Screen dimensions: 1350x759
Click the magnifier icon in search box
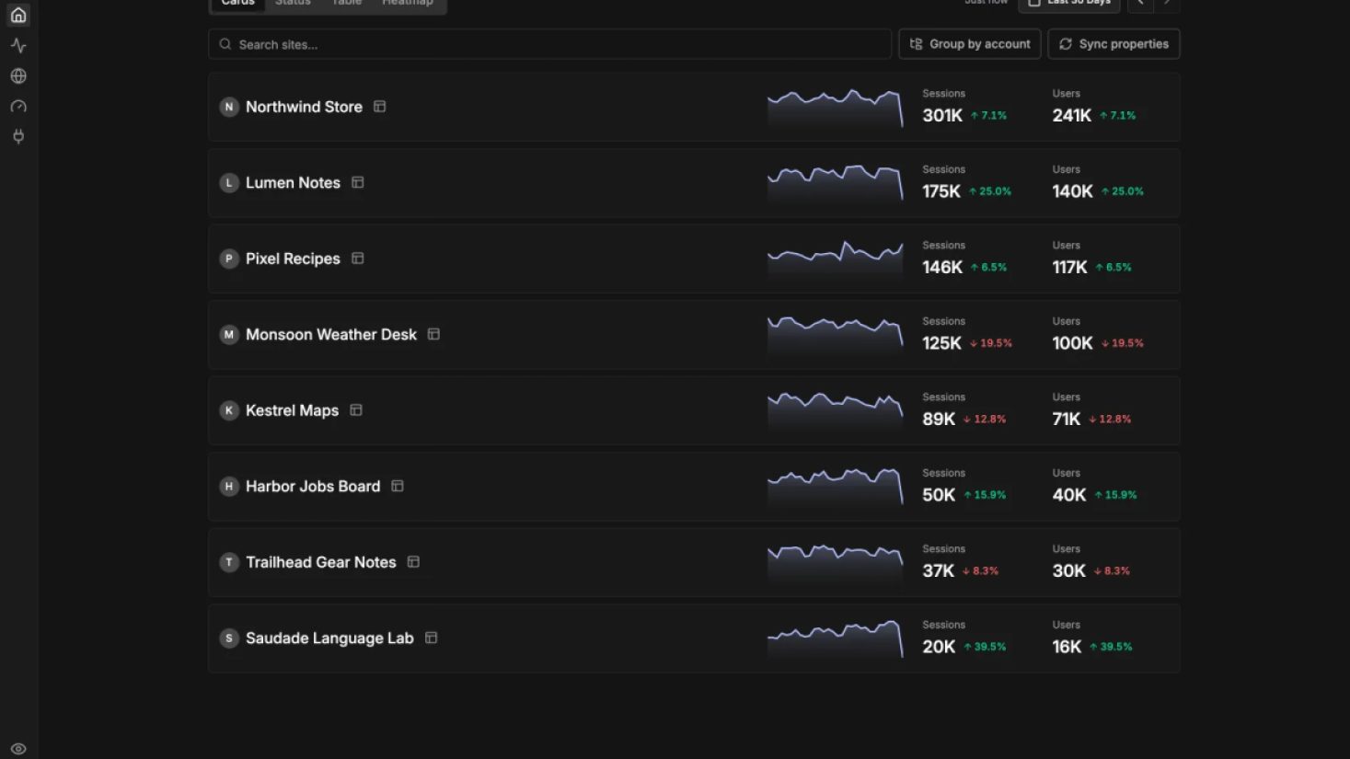[x=225, y=44]
